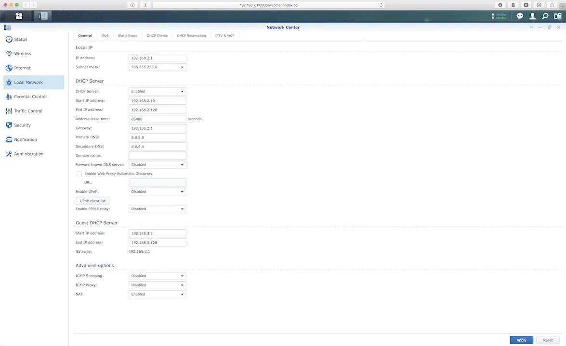
Task: Open the widgets panel icon
Action: (558, 16)
